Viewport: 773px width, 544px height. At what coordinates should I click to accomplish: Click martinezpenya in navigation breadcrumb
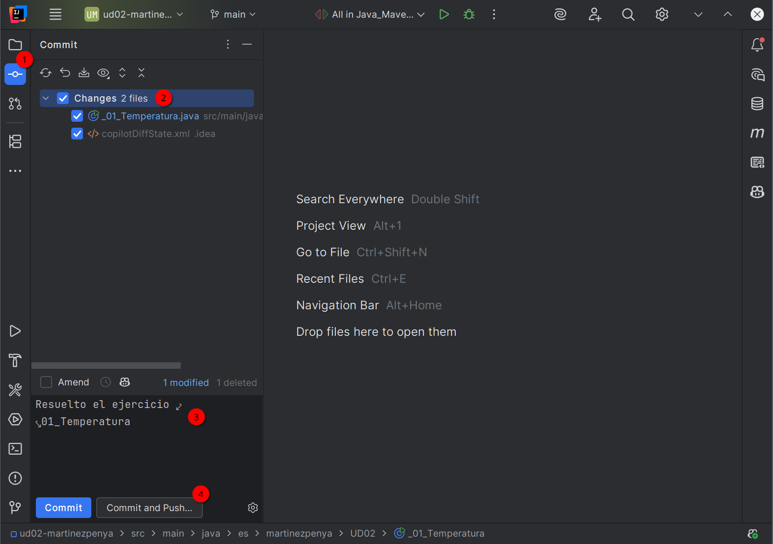299,533
